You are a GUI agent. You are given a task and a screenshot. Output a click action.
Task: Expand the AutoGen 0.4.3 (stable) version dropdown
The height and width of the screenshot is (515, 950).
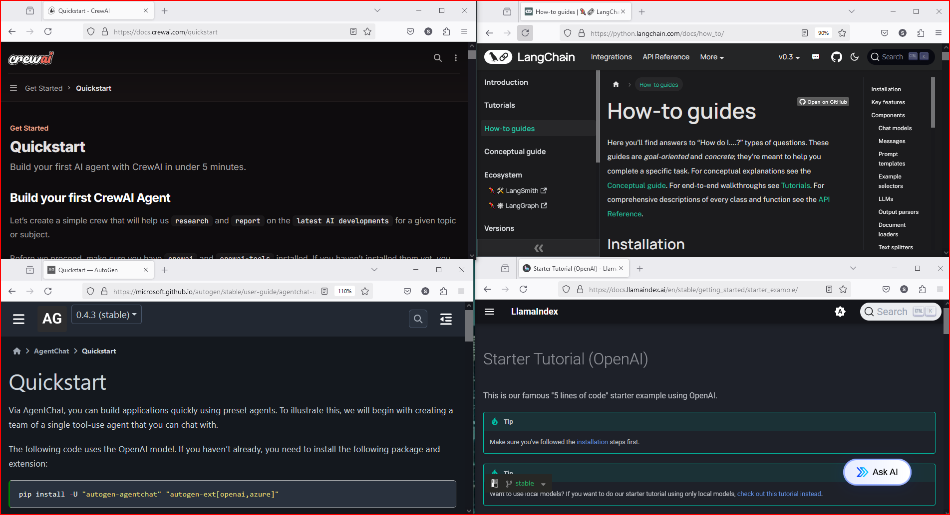point(106,315)
